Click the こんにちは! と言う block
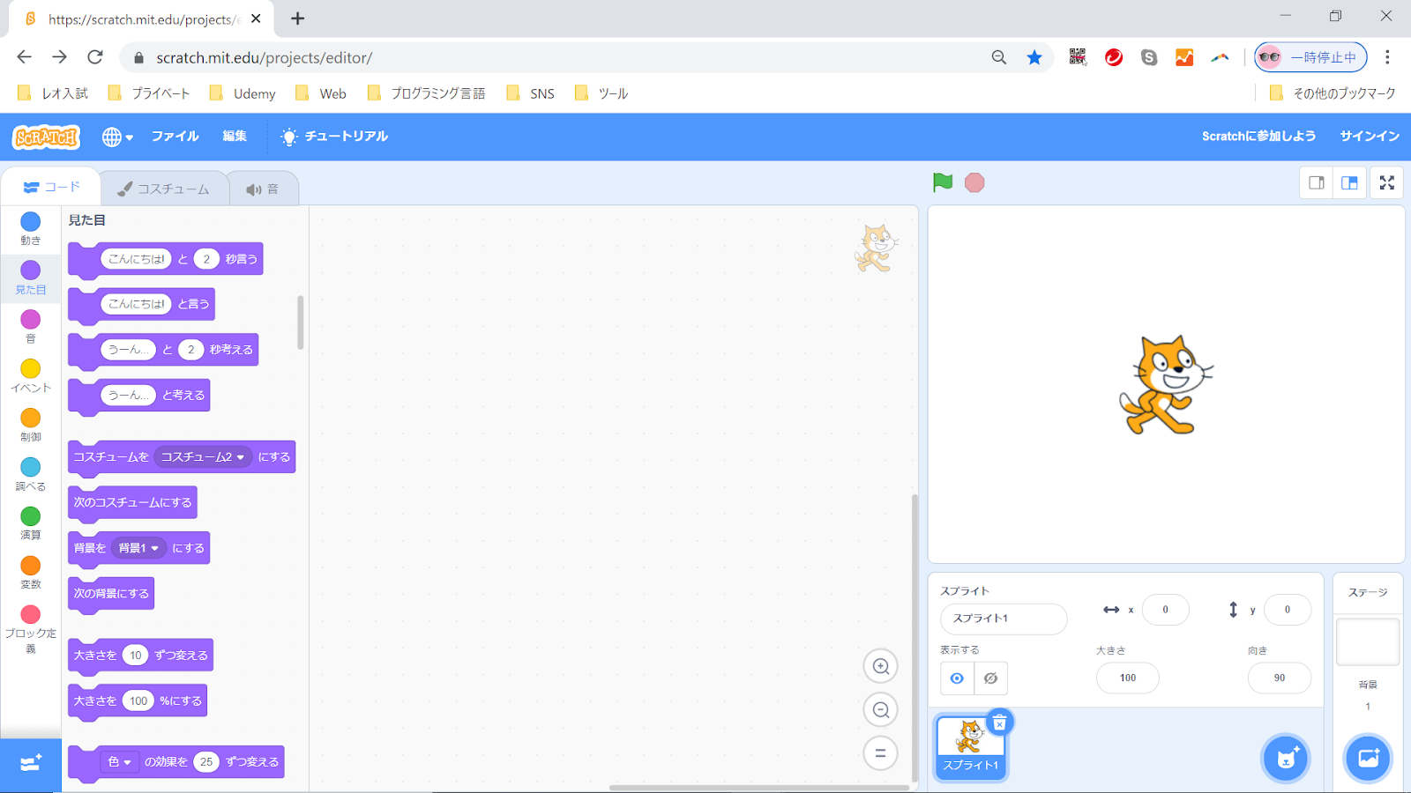 [141, 304]
